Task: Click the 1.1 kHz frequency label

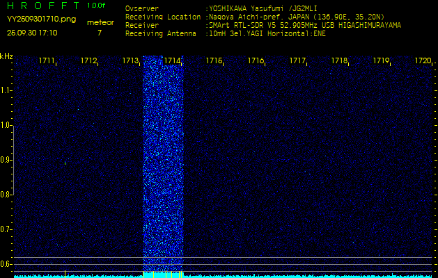Action: [x=5, y=90]
